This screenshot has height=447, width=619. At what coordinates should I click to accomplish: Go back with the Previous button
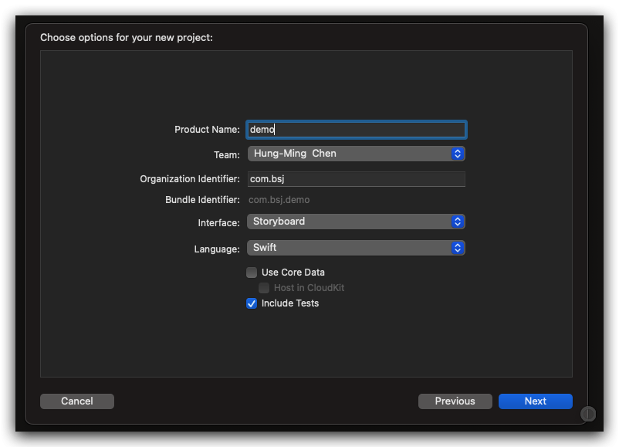coord(455,401)
